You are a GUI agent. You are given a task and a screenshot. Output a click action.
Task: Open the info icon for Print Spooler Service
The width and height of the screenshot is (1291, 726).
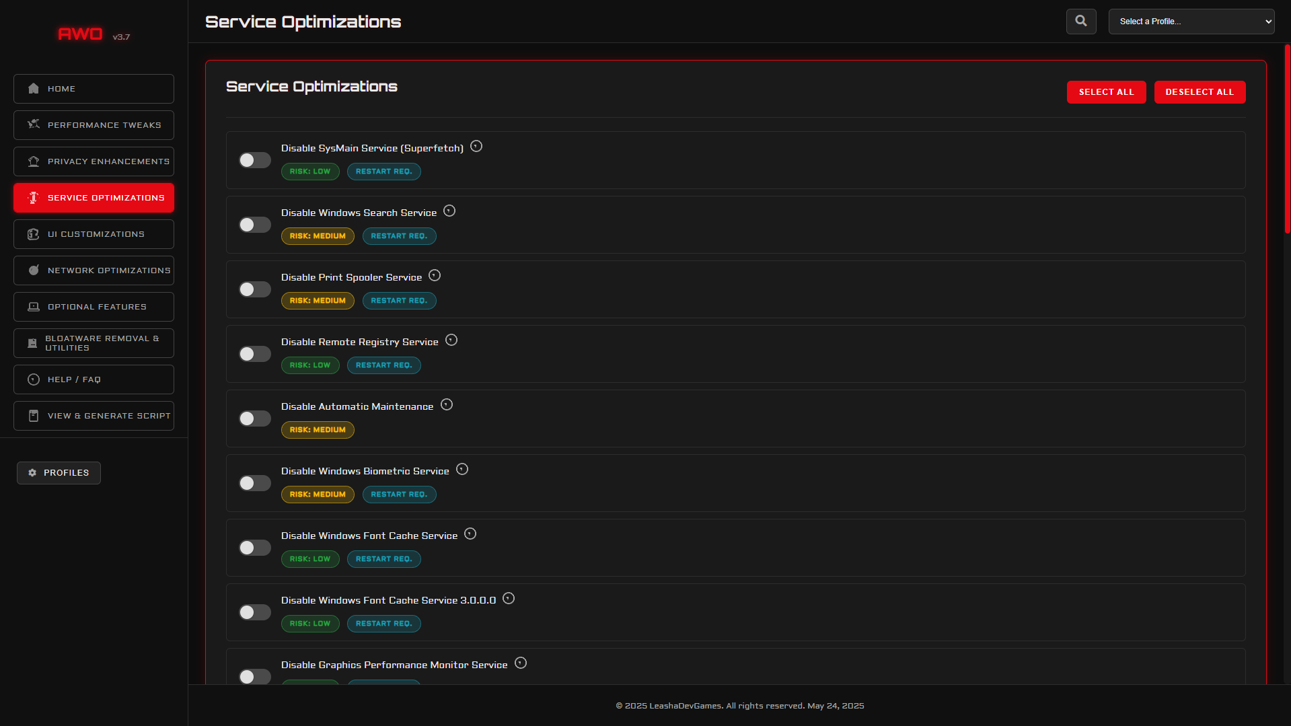[435, 276]
